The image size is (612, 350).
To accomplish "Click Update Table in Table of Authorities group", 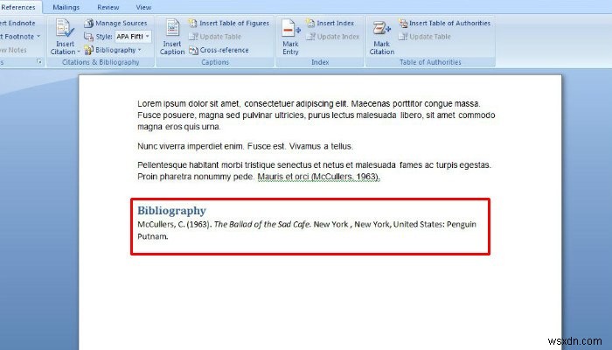I will click(425, 37).
